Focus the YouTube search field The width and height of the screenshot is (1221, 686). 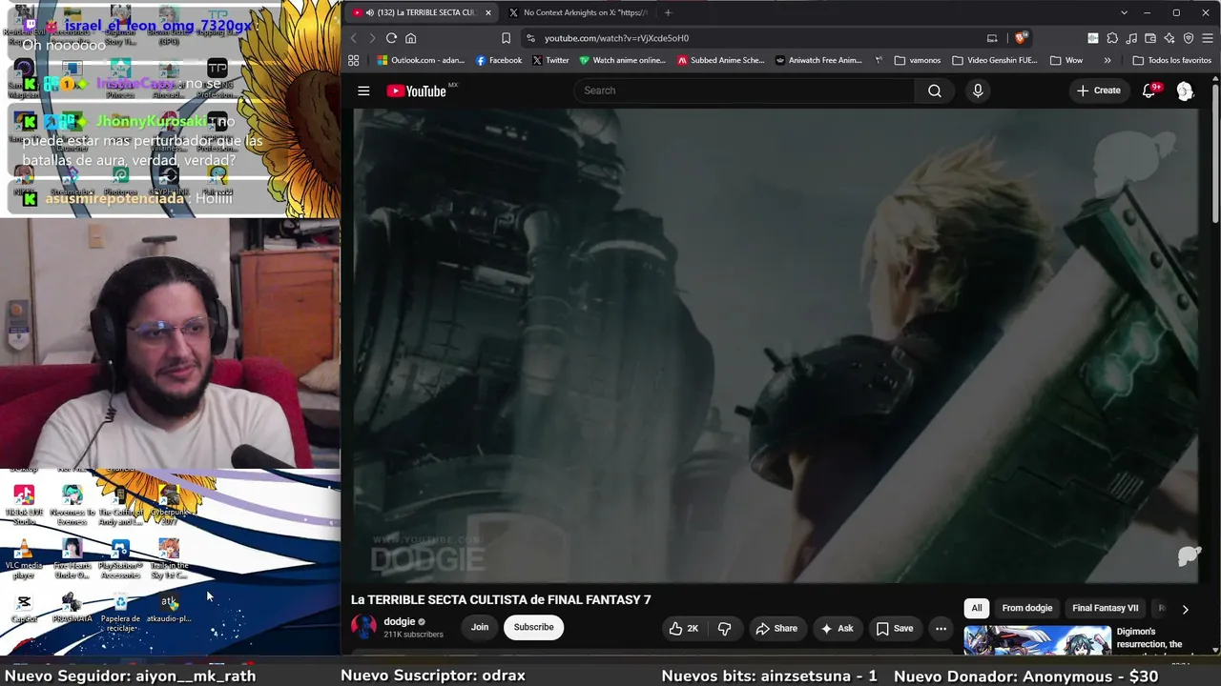(744, 91)
